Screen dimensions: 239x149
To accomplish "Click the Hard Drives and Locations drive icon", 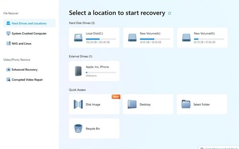I will [x=8, y=23].
